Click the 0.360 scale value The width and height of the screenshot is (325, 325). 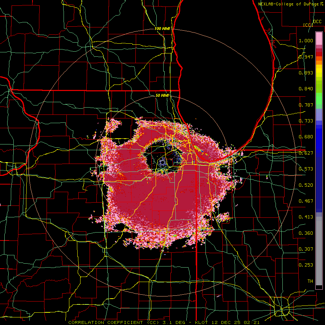[x=306, y=233]
